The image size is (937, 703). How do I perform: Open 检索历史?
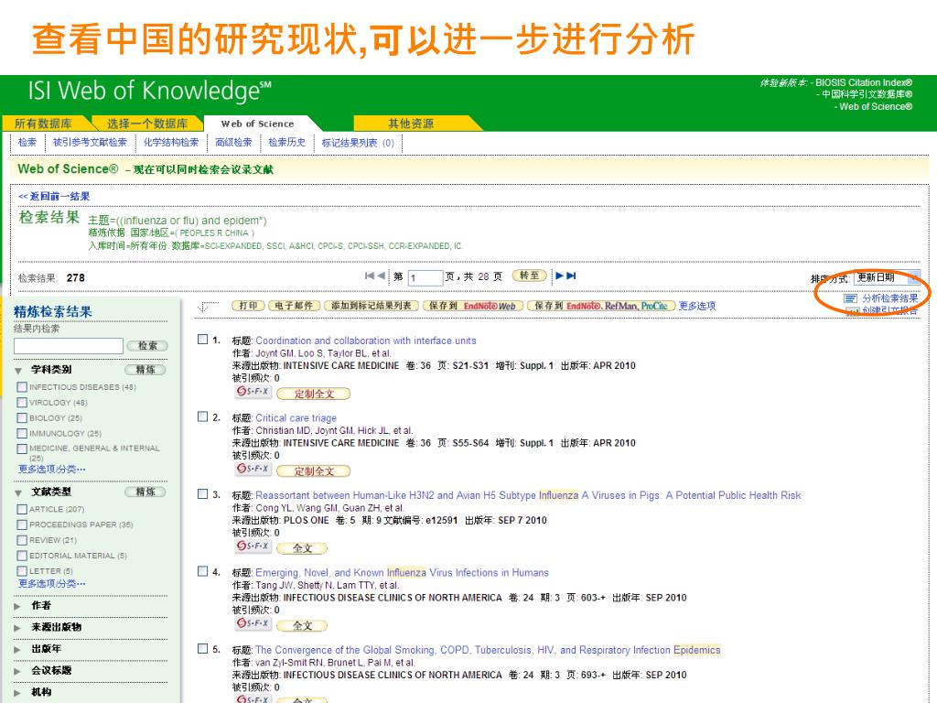point(286,142)
